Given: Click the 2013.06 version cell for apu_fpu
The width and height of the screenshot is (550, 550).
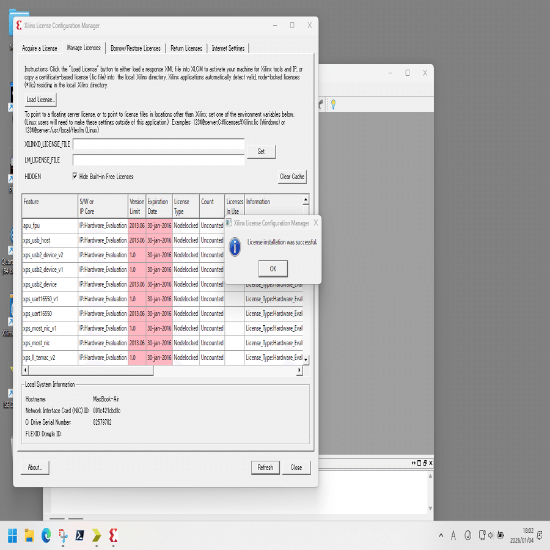Looking at the screenshot, I should [x=137, y=226].
